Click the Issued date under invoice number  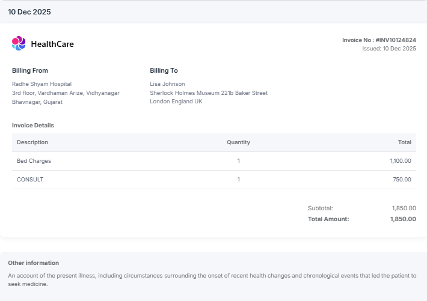[x=389, y=48]
